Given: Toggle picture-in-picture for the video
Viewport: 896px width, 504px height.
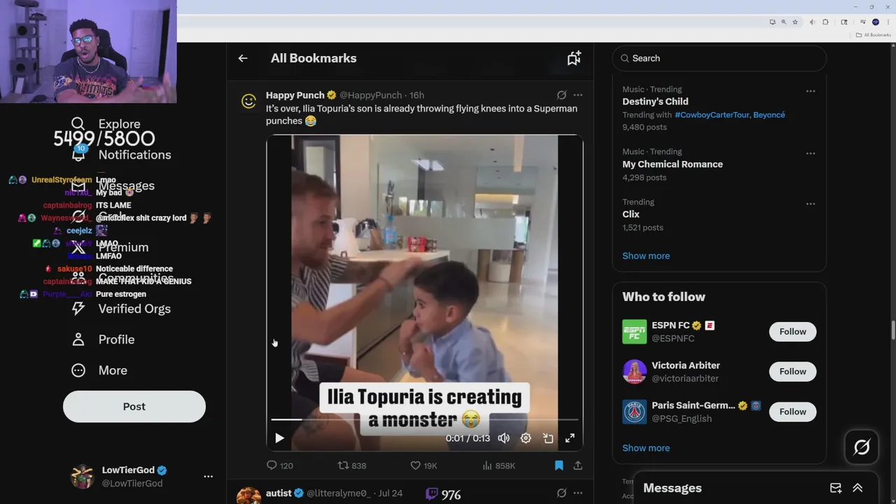Looking at the screenshot, I should point(548,438).
